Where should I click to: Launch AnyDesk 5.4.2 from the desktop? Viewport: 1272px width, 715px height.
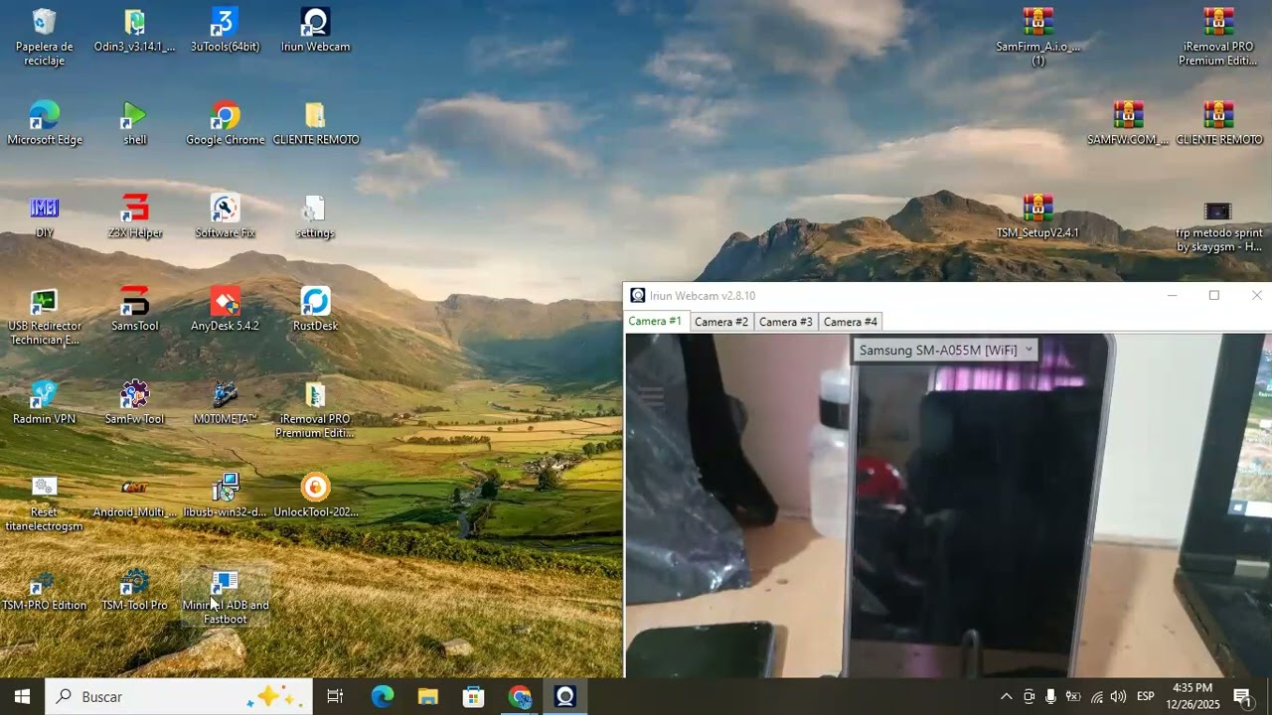click(x=226, y=310)
